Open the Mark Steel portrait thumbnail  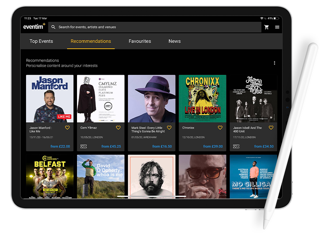pyautogui.click(x=152, y=99)
